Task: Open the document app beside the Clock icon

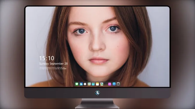Action: [x=89, y=84]
